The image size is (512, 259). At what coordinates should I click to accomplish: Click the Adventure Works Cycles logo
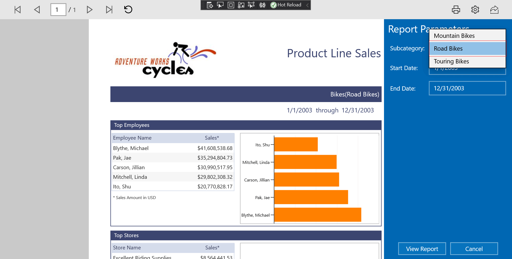(x=165, y=60)
